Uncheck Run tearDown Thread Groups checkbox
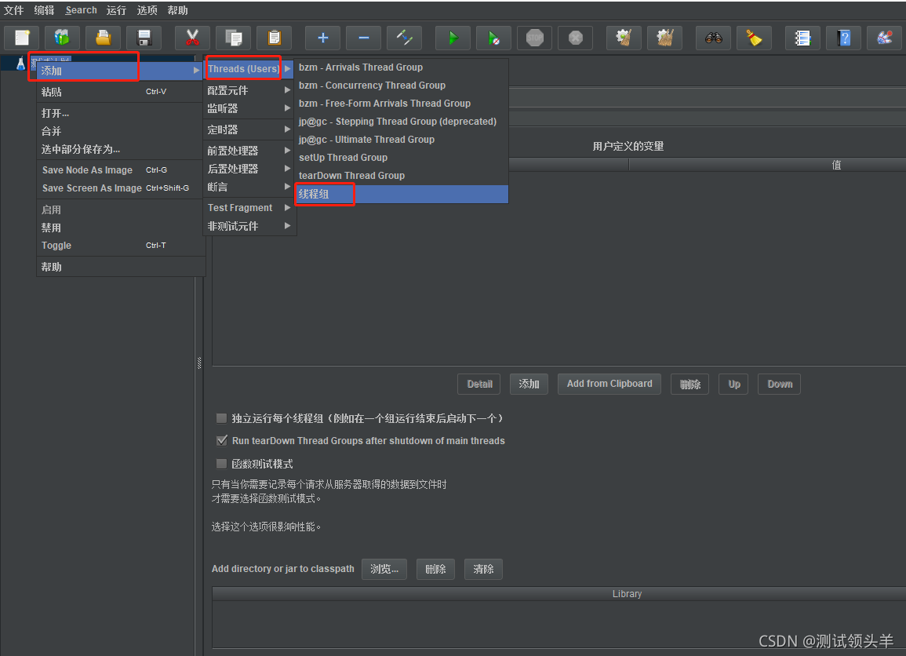The height and width of the screenshot is (656, 906). pos(221,440)
